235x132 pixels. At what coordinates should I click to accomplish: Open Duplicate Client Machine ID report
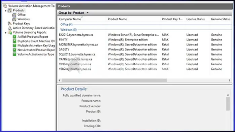click(x=36, y=41)
